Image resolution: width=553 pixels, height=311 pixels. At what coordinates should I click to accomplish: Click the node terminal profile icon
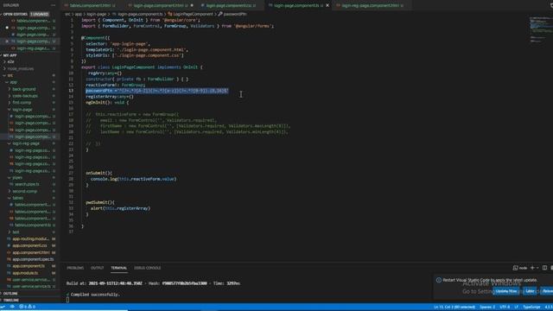pos(515,268)
